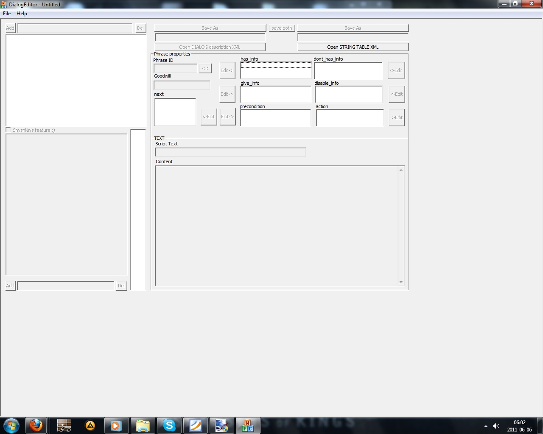Click the Open DIALOG description XML button

pyautogui.click(x=210, y=47)
